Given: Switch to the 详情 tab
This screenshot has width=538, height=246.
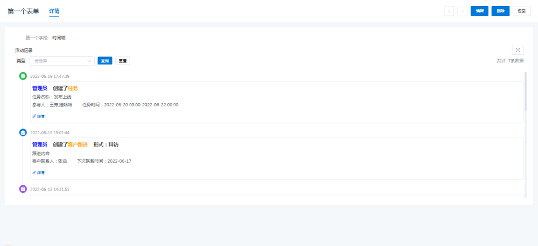Looking at the screenshot, I should (54, 11).
